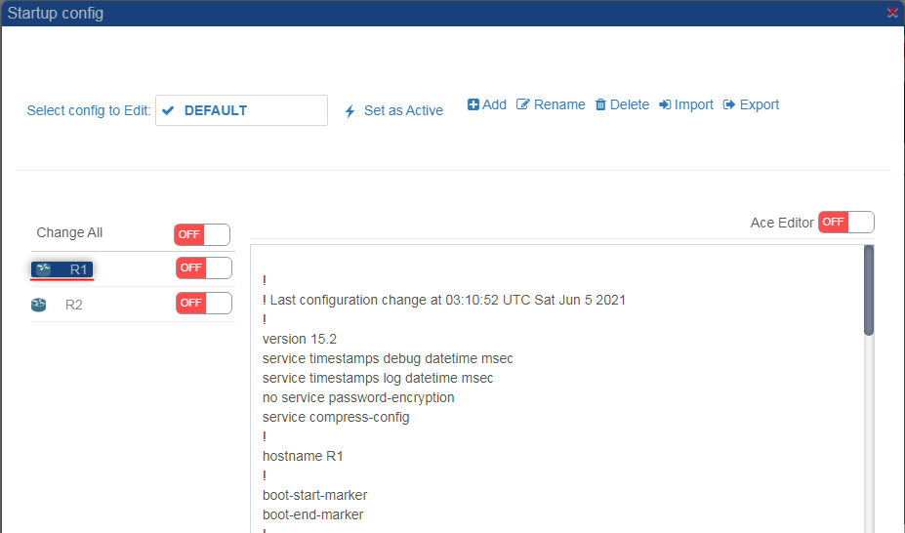Click the Delete config link text
This screenshot has width=905, height=533.
[629, 104]
